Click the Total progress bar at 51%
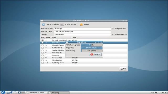The height and width of the screenshot is (94, 168). tap(92, 45)
